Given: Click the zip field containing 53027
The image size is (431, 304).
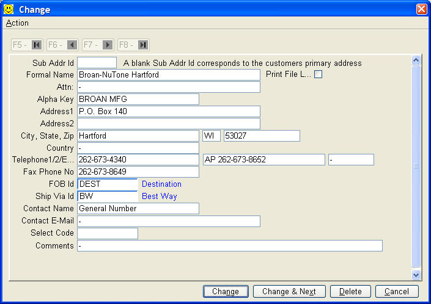Looking at the screenshot, I should [x=262, y=136].
